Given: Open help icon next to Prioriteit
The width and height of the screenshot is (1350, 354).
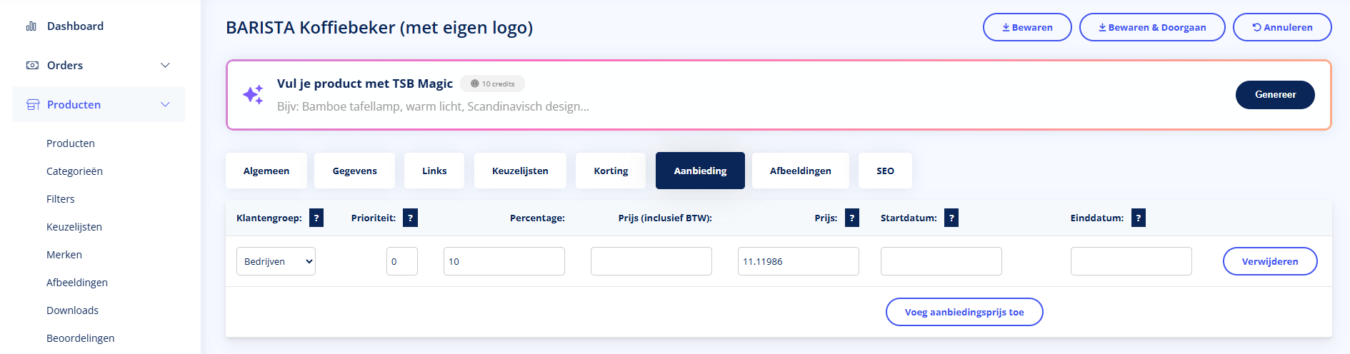Looking at the screenshot, I should tap(410, 218).
